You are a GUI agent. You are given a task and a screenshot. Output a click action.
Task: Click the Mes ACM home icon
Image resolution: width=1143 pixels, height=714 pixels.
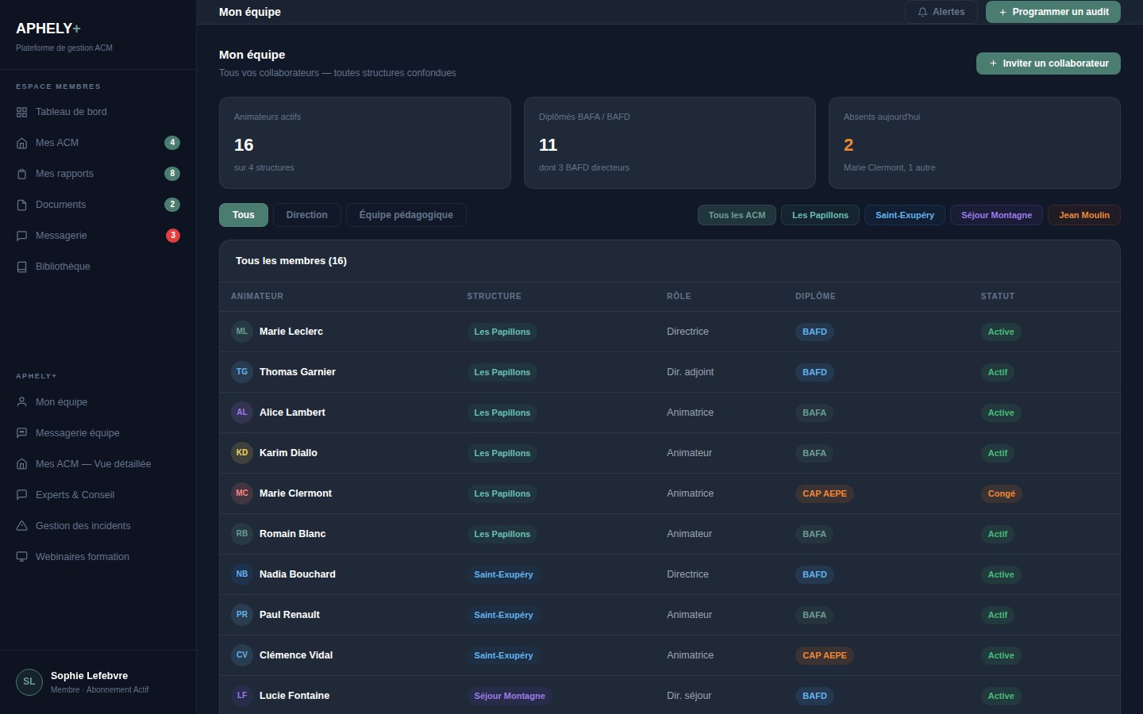[21, 143]
